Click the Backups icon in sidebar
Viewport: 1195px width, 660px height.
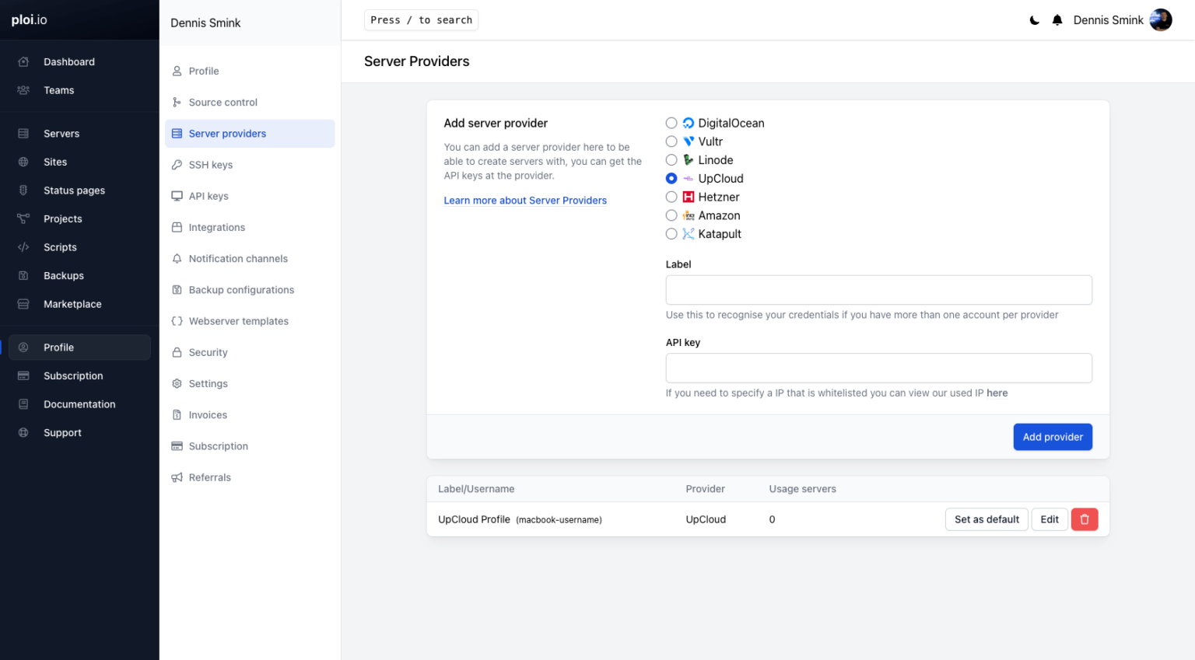[23, 276]
